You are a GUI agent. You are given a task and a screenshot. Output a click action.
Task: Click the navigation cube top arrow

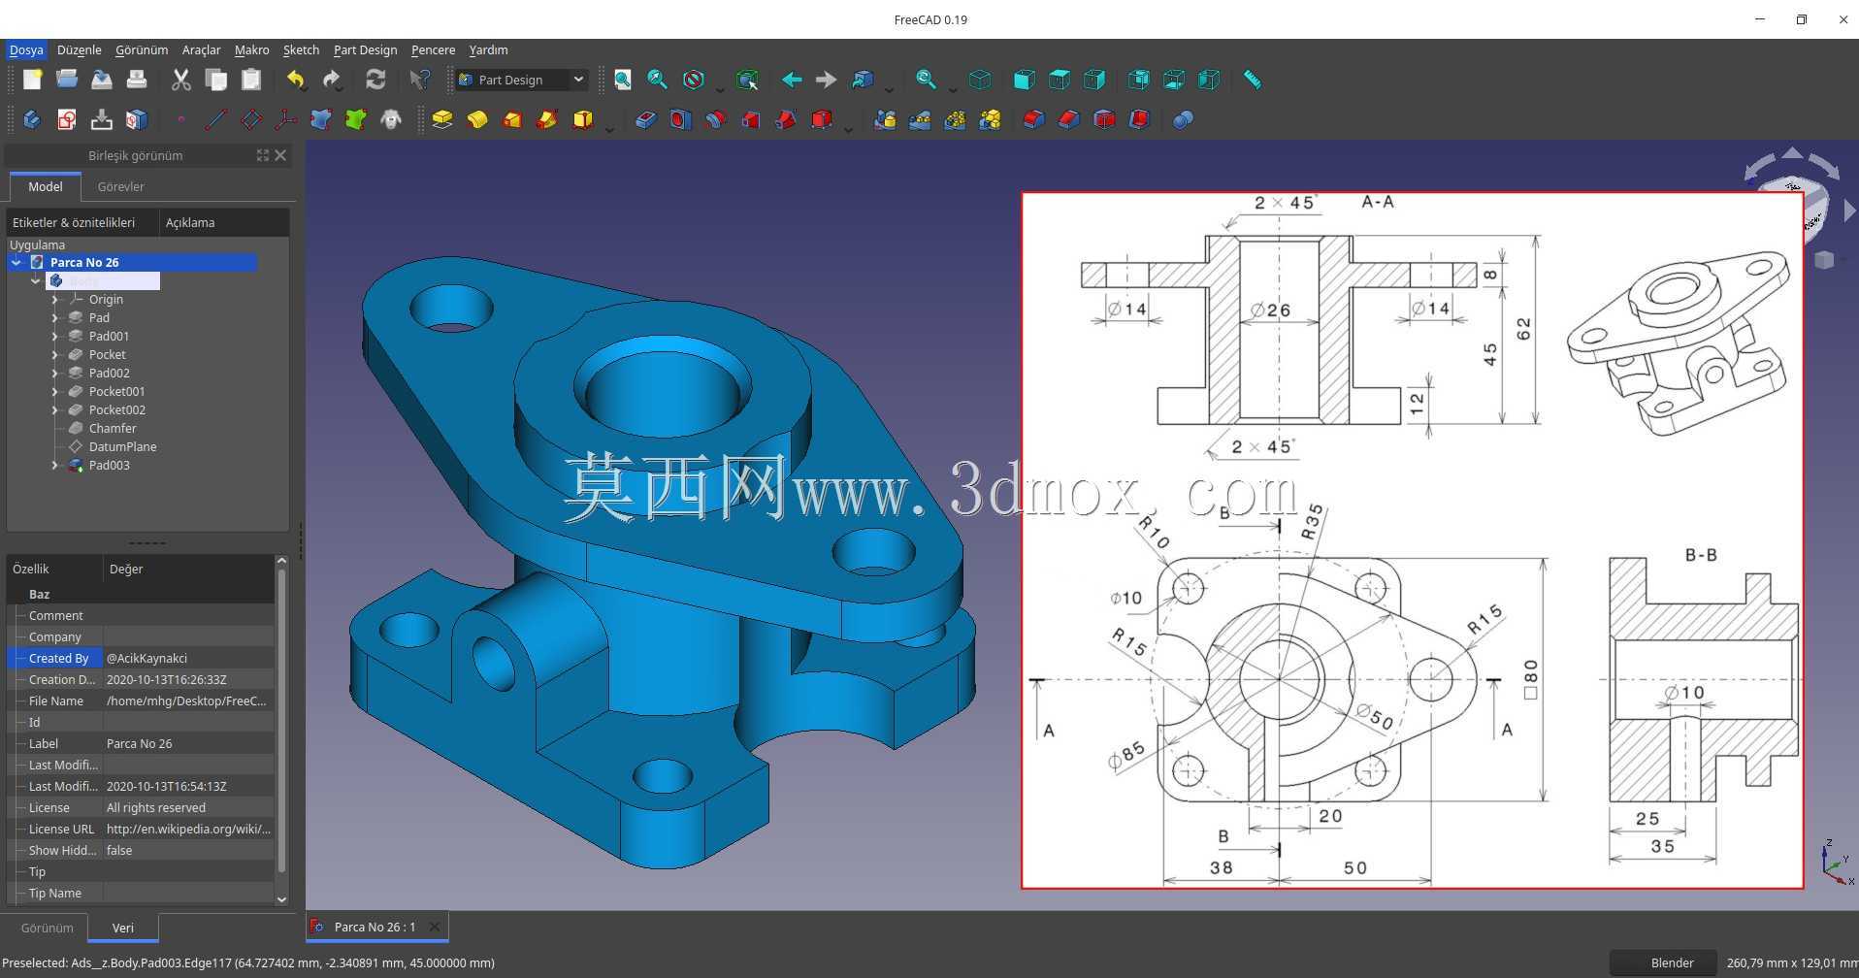pos(1792,153)
